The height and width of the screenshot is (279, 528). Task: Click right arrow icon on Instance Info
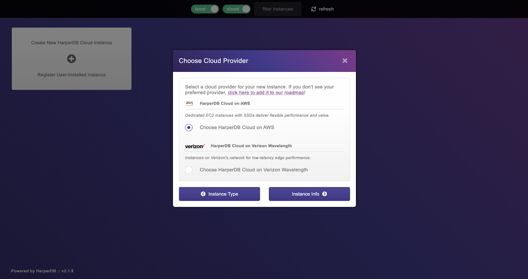(325, 194)
